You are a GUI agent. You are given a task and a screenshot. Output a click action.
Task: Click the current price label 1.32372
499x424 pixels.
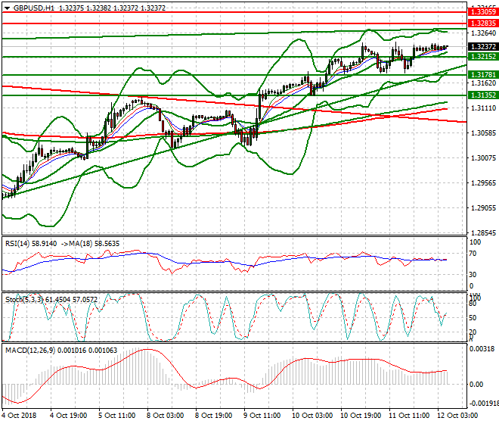[483, 46]
